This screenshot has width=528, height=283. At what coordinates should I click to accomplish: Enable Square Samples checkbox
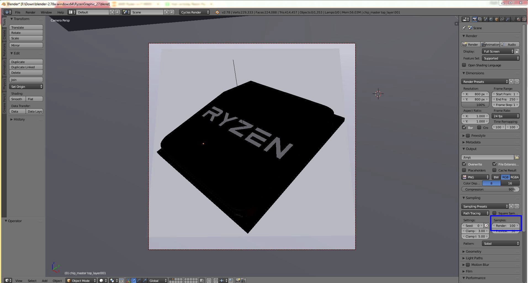[x=494, y=213]
